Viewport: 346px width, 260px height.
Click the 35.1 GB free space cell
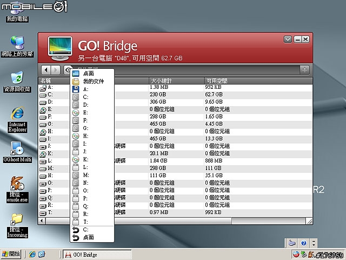click(214, 175)
